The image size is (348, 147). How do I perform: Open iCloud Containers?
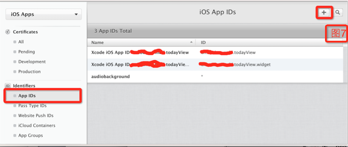point(37,126)
